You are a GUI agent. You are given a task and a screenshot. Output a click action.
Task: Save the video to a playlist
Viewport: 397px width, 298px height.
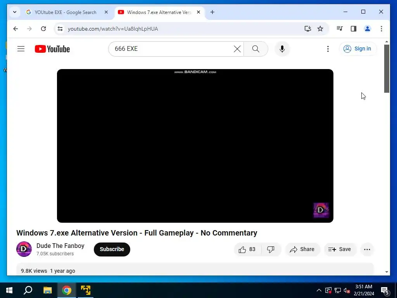click(340, 249)
